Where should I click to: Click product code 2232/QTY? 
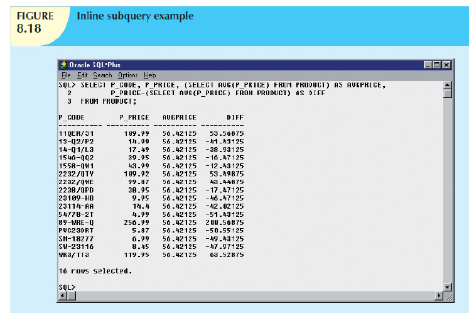tap(76, 173)
